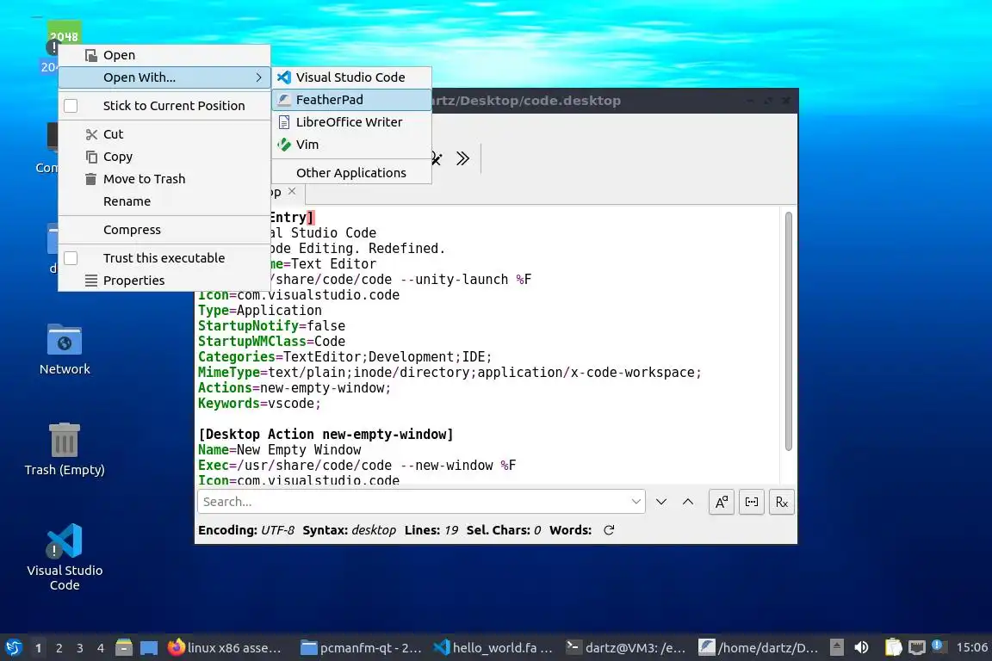Open Properties from the context menu

click(x=164, y=281)
